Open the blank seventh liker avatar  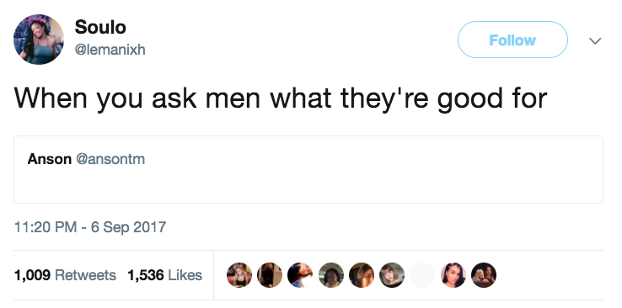click(422, 274)
